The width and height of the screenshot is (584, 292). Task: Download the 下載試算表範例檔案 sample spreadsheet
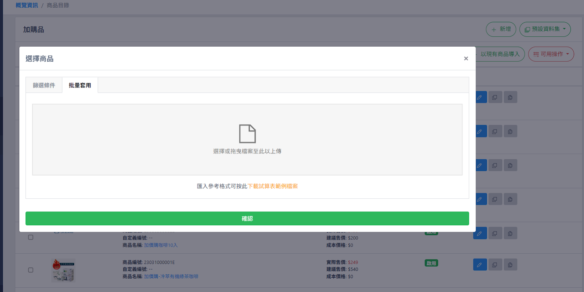[x=273, y=186]
